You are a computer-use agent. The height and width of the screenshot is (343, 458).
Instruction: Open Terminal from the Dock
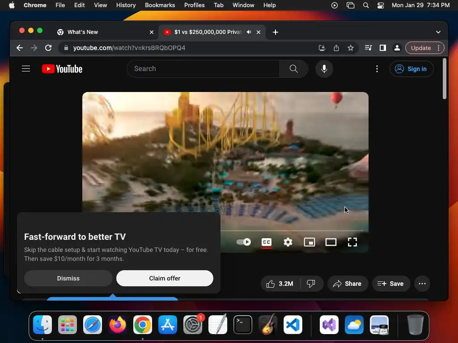click(x=243, y=325)
